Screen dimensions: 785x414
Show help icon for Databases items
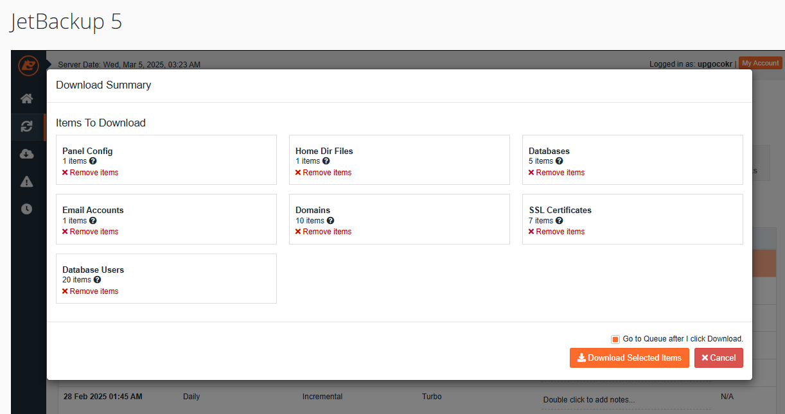(x=560, y=161)
